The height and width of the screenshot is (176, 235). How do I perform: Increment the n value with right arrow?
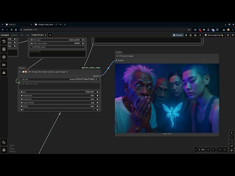click(97, 110)
